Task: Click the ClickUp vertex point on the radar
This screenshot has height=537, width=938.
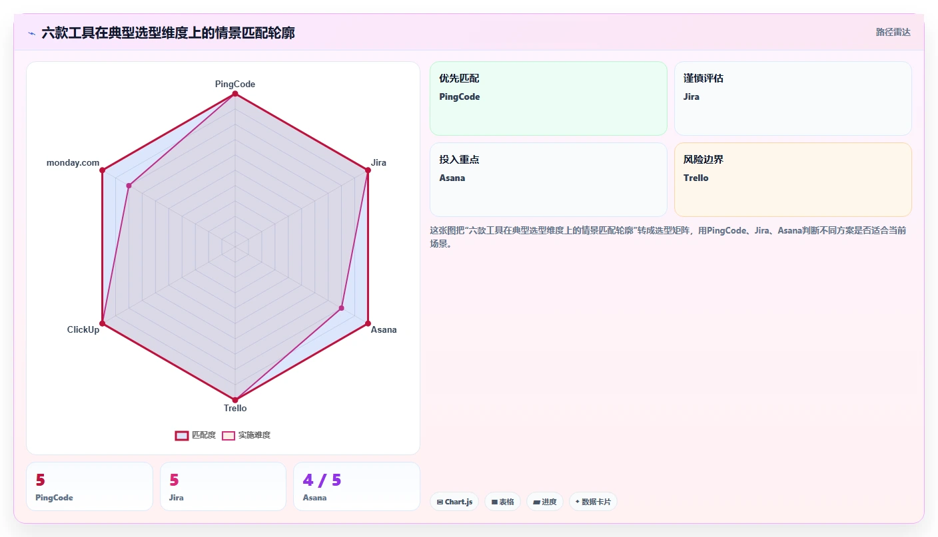Action: [x=102, y=323]
